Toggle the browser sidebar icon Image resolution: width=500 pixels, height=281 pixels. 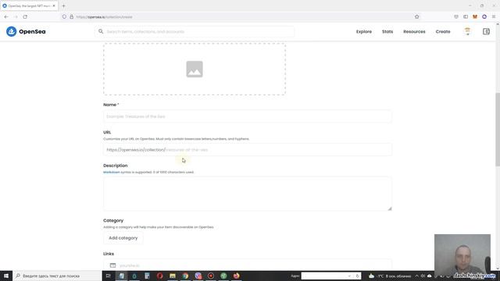[466, 17]
